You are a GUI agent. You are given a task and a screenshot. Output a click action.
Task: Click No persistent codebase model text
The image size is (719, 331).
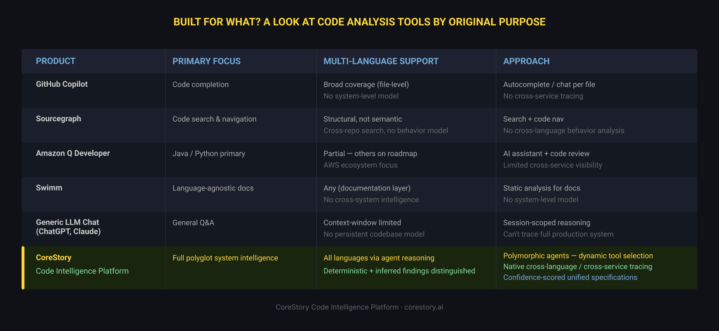click(x=374, y=234)
